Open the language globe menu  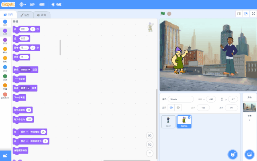[22, 4]
